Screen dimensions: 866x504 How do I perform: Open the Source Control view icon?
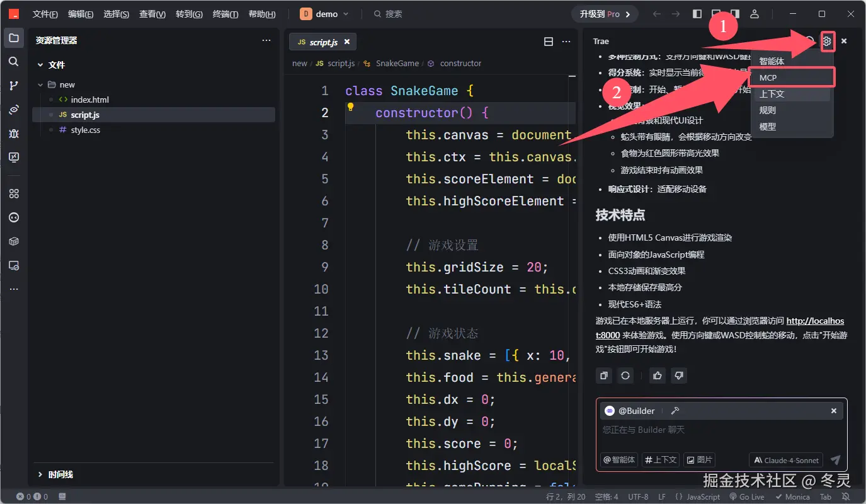point(14,86)
